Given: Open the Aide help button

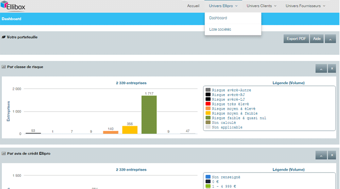Looking at the screenshot, I should pos(316,39).
